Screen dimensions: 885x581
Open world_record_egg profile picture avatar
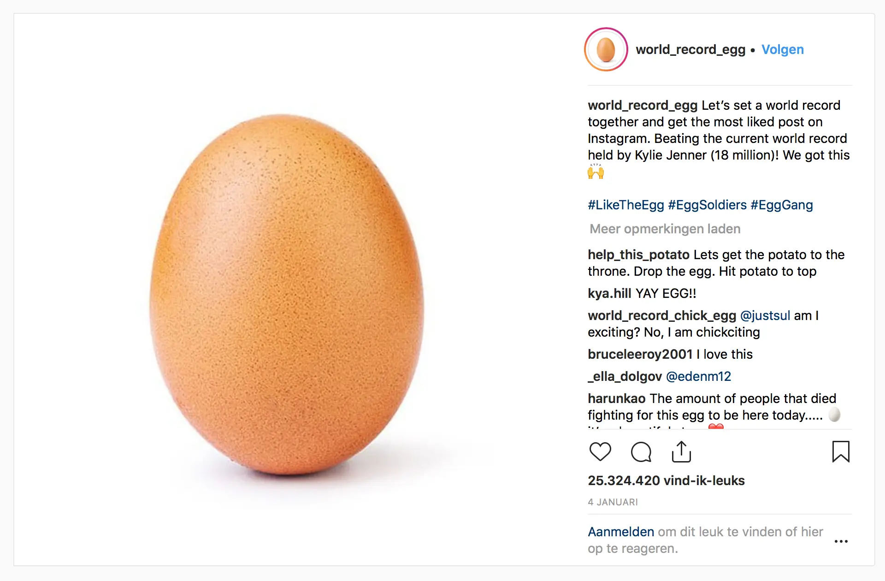606,49
